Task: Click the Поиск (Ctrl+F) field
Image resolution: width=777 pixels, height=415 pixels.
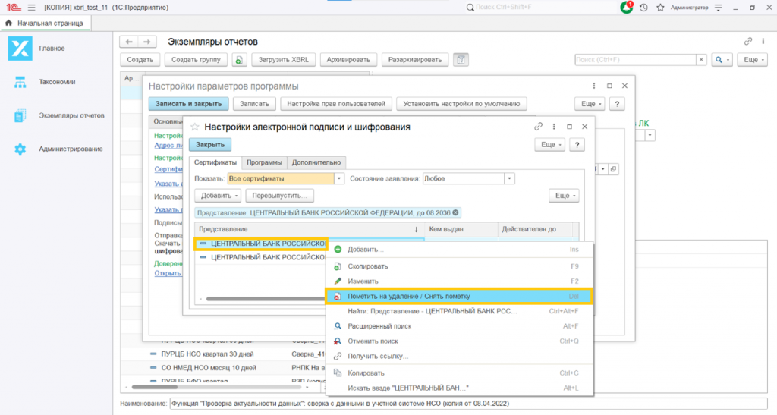Action: (x=635, y=60)
